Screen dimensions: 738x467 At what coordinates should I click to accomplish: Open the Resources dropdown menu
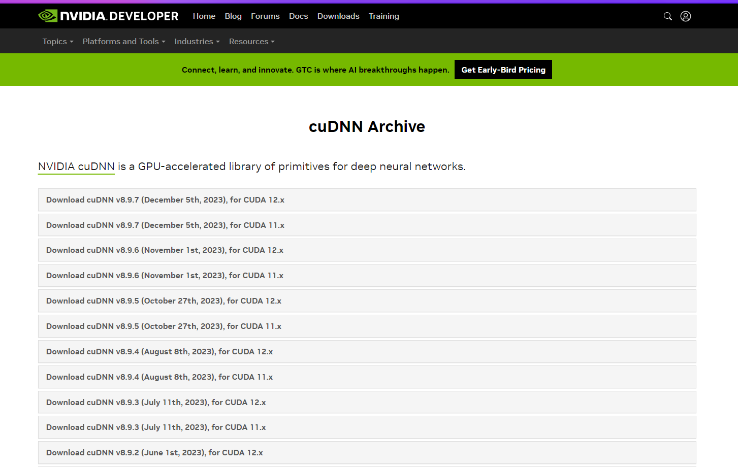[251, 42]
